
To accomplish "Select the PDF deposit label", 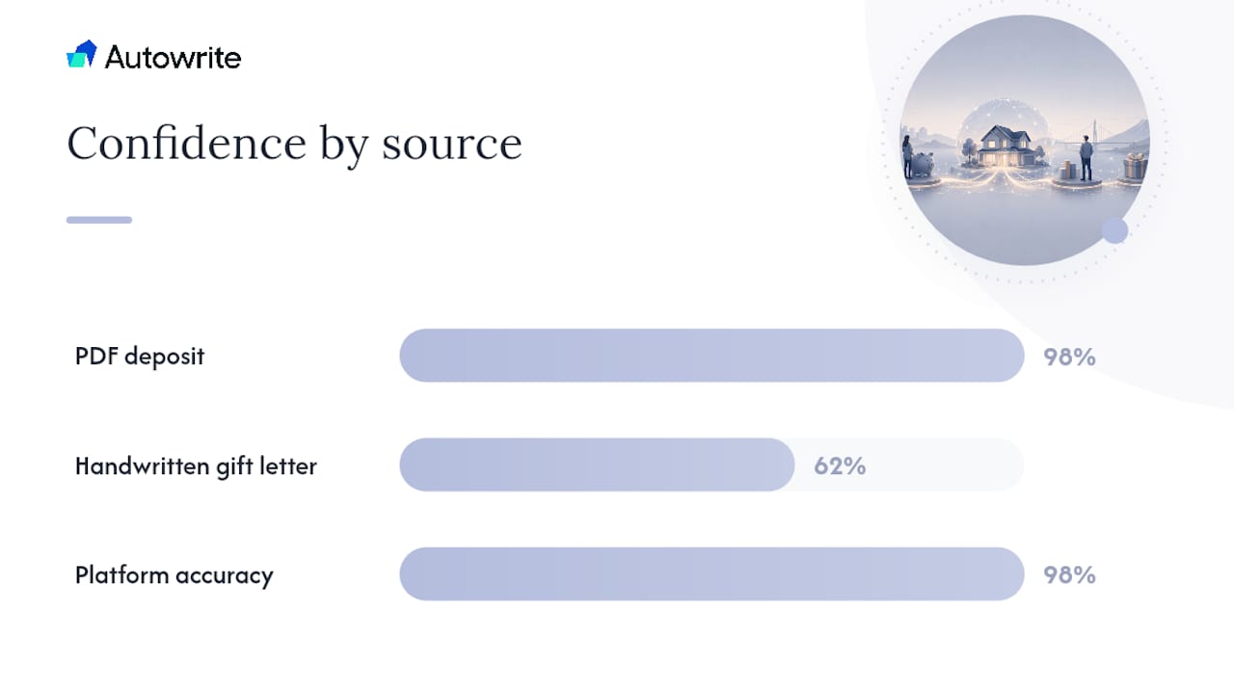I will coord(140,357).
